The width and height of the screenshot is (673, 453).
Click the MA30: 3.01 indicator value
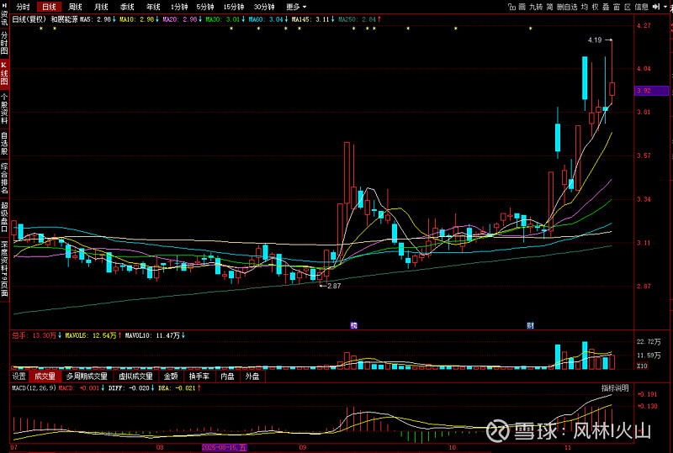coord(225,19)
